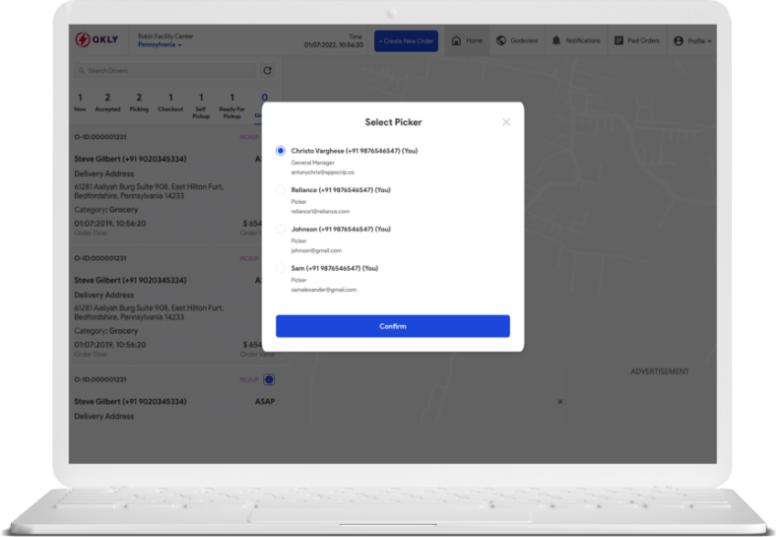Click the Confirm button

tap(393, 327)
